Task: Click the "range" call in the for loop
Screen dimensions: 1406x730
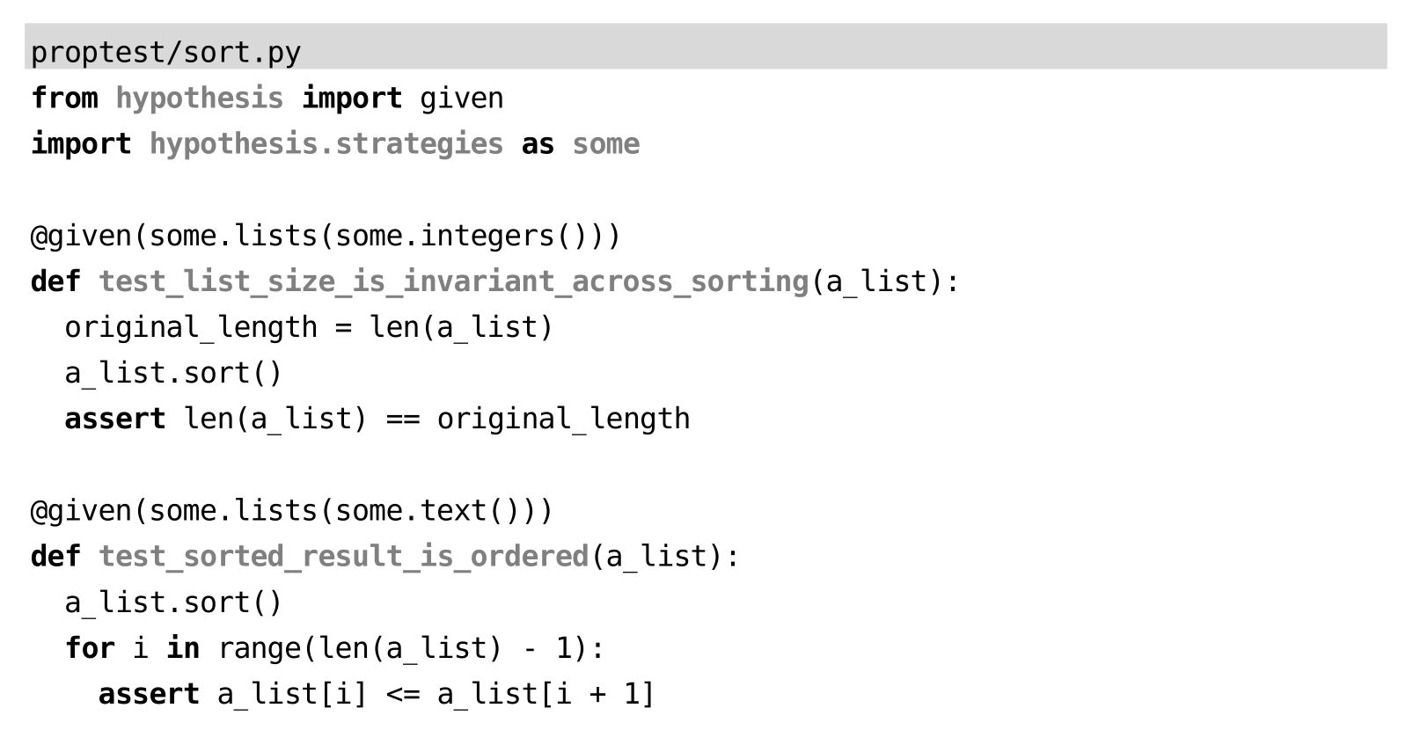Action: tap(259, 648)
